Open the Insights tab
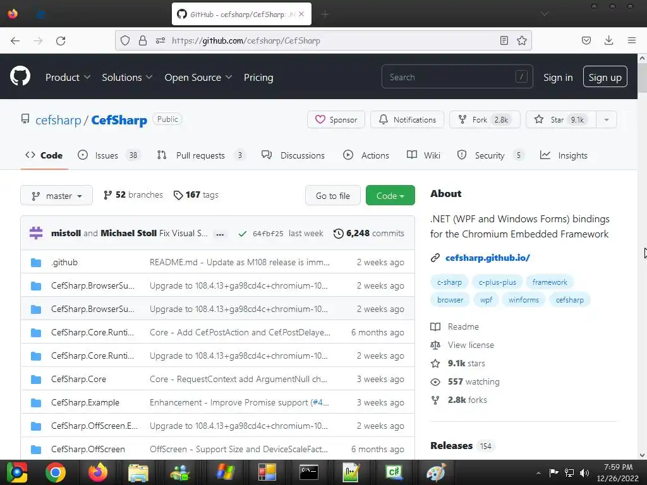 click(564, 155)
